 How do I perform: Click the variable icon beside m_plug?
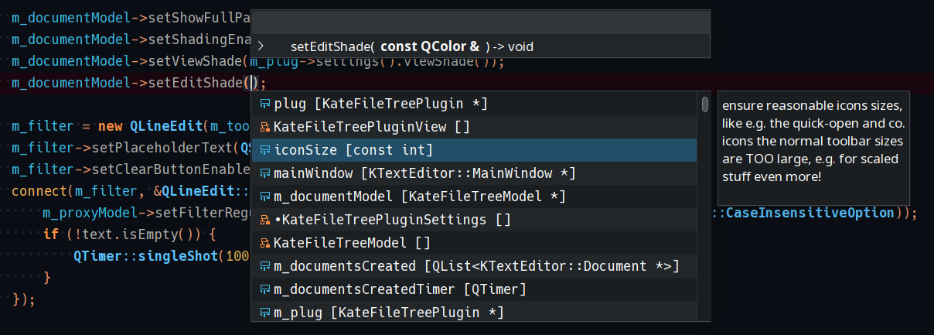(265, 313)
